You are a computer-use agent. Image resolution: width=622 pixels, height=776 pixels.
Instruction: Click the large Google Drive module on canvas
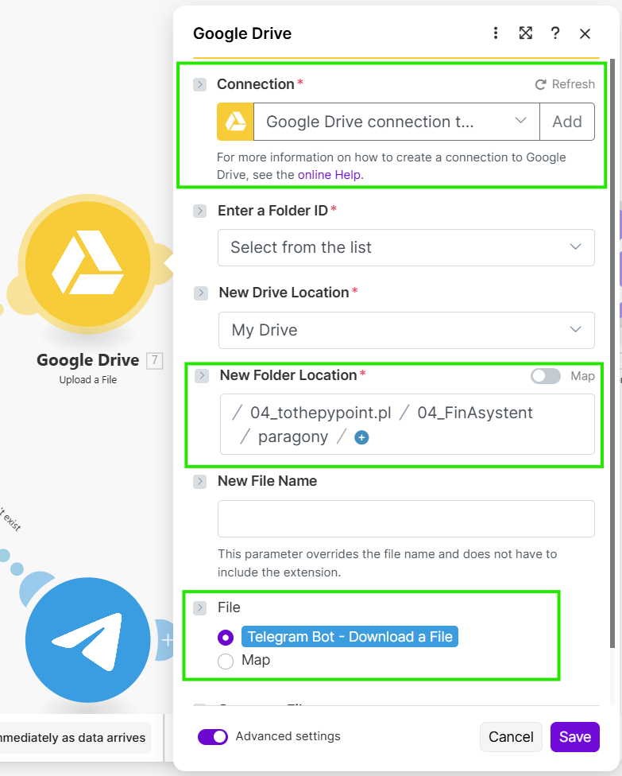coord(88,264)
